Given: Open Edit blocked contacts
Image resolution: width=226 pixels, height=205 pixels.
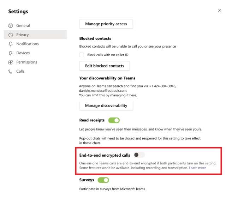Looking at the screenshot, I should tap(105, 66).
